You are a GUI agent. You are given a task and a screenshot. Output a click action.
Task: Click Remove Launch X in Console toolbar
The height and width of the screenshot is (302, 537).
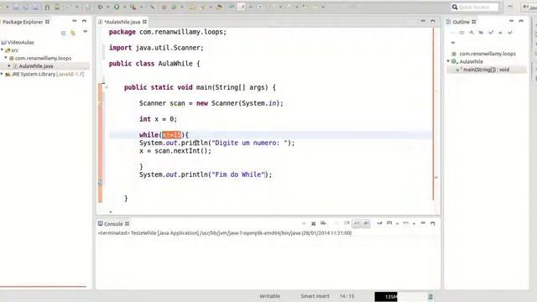click(x=313, y=224)
